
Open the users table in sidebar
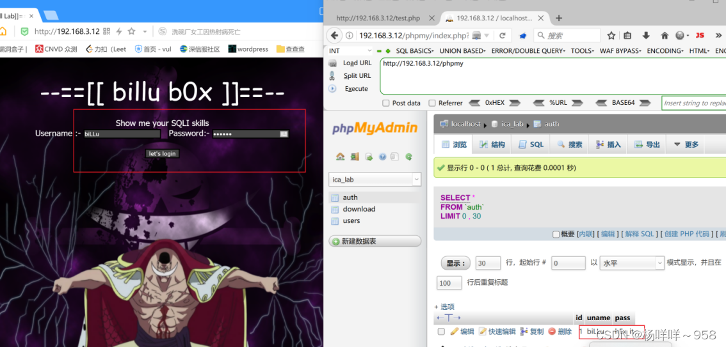pyautogui.click(x=351, y=221)
